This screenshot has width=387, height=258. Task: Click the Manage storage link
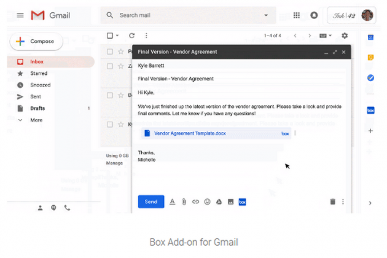tap(114, 163)
